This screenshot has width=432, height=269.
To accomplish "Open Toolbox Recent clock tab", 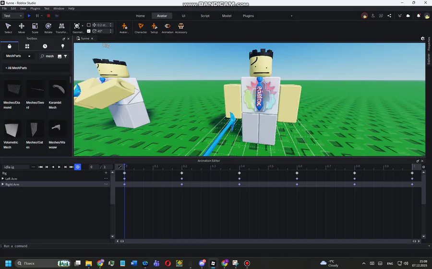I will click(x=45, y=46).
